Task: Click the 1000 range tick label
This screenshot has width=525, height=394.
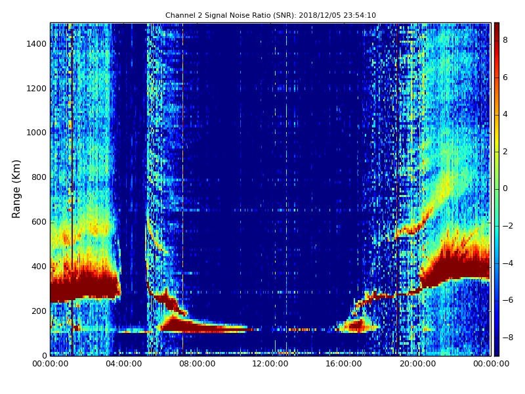Action: 37,133
